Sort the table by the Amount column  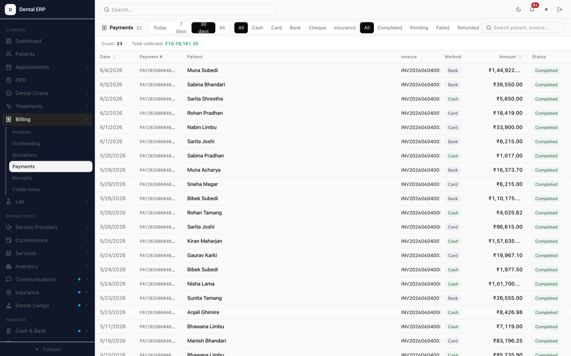tap(510, 57)
